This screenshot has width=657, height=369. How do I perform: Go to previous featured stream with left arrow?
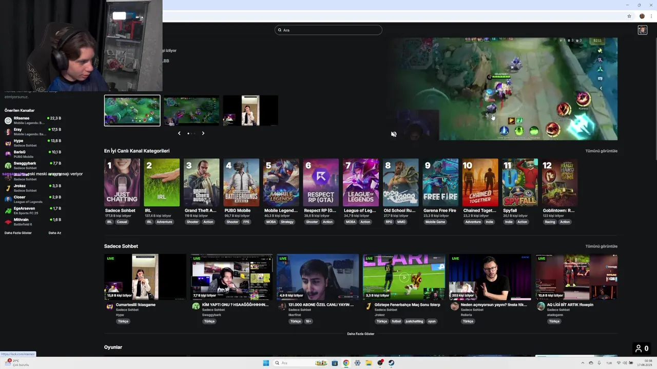pyautogui.click(x=179, y=133)
